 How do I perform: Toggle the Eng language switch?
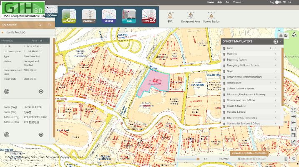coord(278,2)
